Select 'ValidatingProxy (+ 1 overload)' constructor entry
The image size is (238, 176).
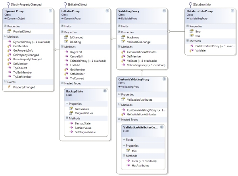pos(146,65)
